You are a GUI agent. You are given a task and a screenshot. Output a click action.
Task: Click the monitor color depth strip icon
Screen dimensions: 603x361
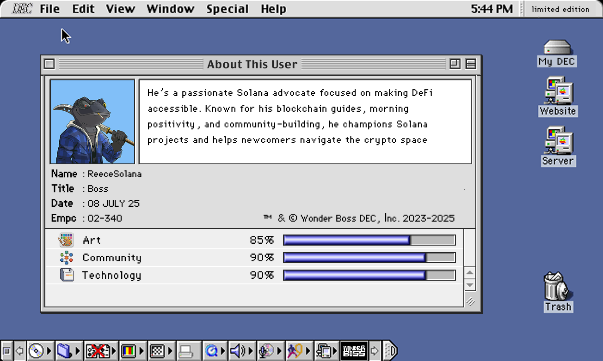point(129,351)
